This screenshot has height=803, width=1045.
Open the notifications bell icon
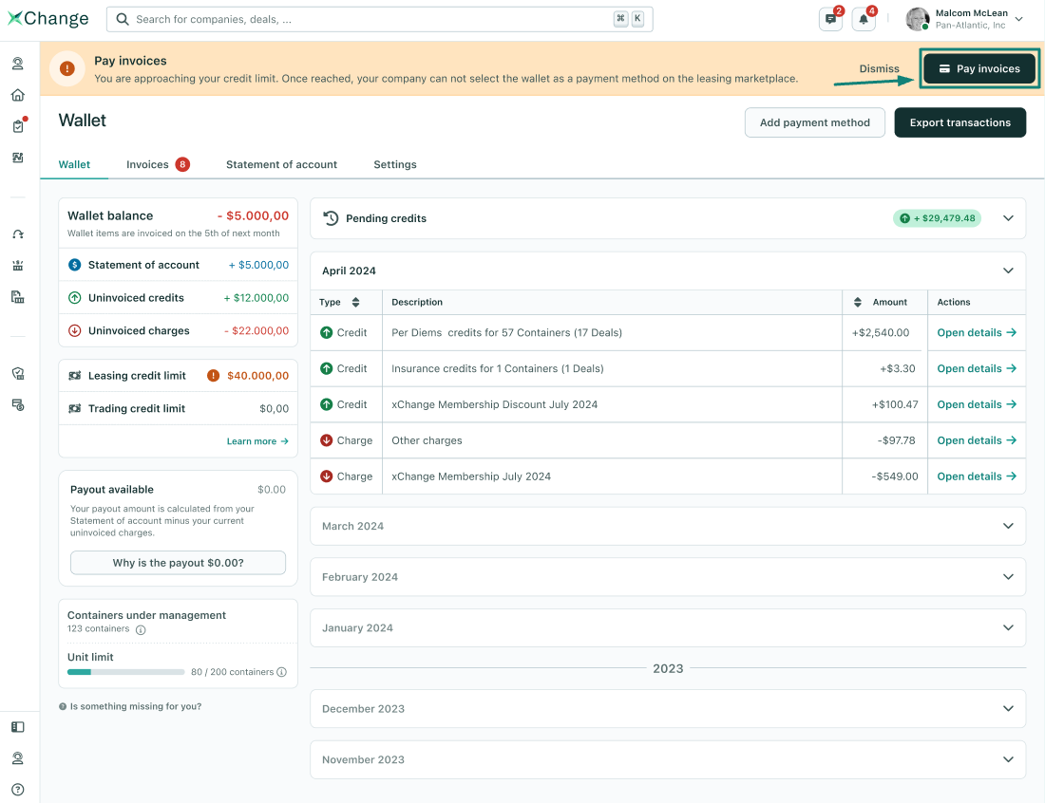pos(864,19)
